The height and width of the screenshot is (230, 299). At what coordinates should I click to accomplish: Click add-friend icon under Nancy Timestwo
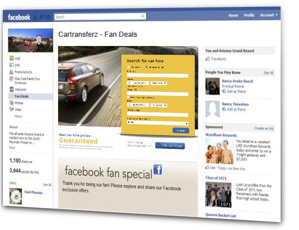[x=224, y=109]
